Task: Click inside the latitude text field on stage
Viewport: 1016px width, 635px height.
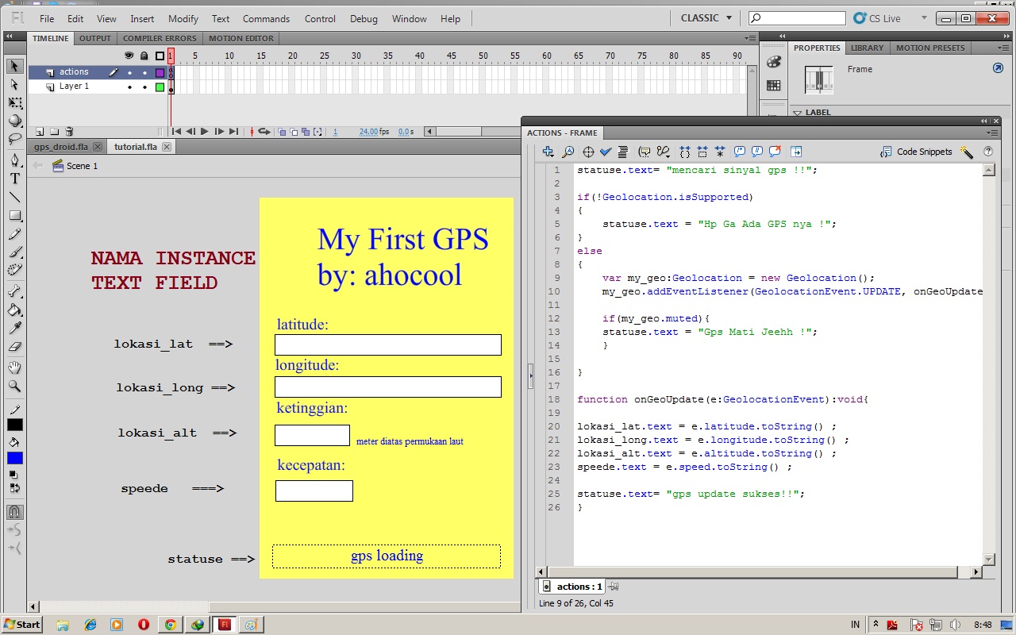Action: 387,344
